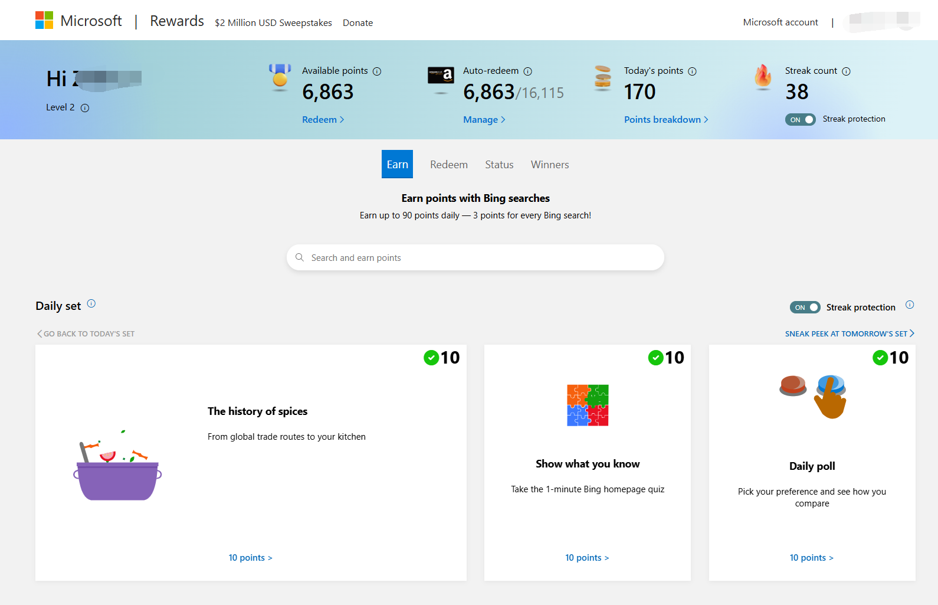This screenshot has width=938, height=605.
Task: Click the puzzle pieces icon
Action: tap(588, 405)
